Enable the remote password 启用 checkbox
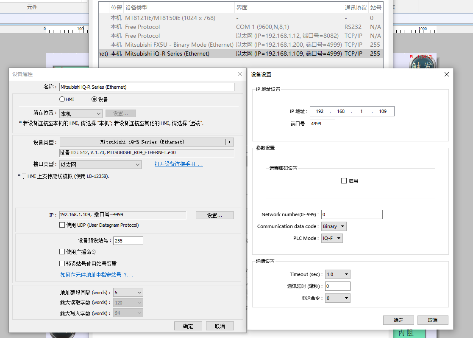Screen dimensions: 473x338 [344, 181]
